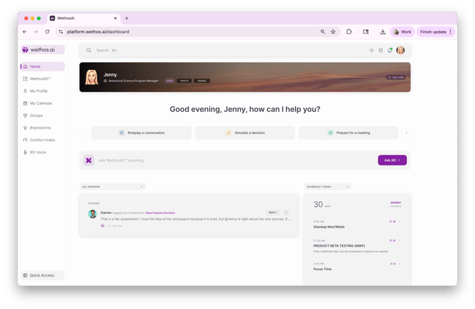Click the purple icon beneath Darren's message
The width and height of the screenshot is (475, 309).
[x=103, y=226]
